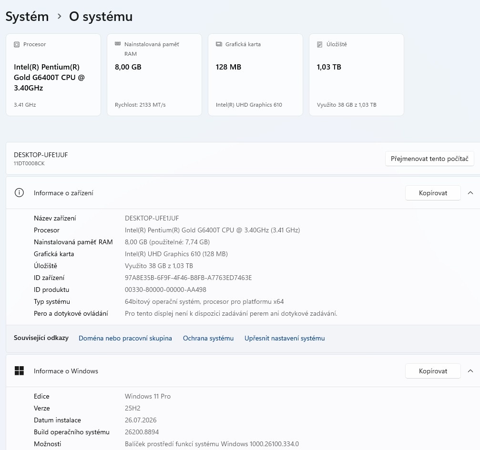Image resolution: width=480 pixels, height=450 pixels.
Task: Click the Procesor card chip icon
Action: (17, 44)
